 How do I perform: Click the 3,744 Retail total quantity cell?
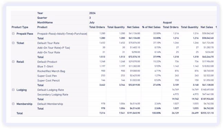(x=122, y=85)
